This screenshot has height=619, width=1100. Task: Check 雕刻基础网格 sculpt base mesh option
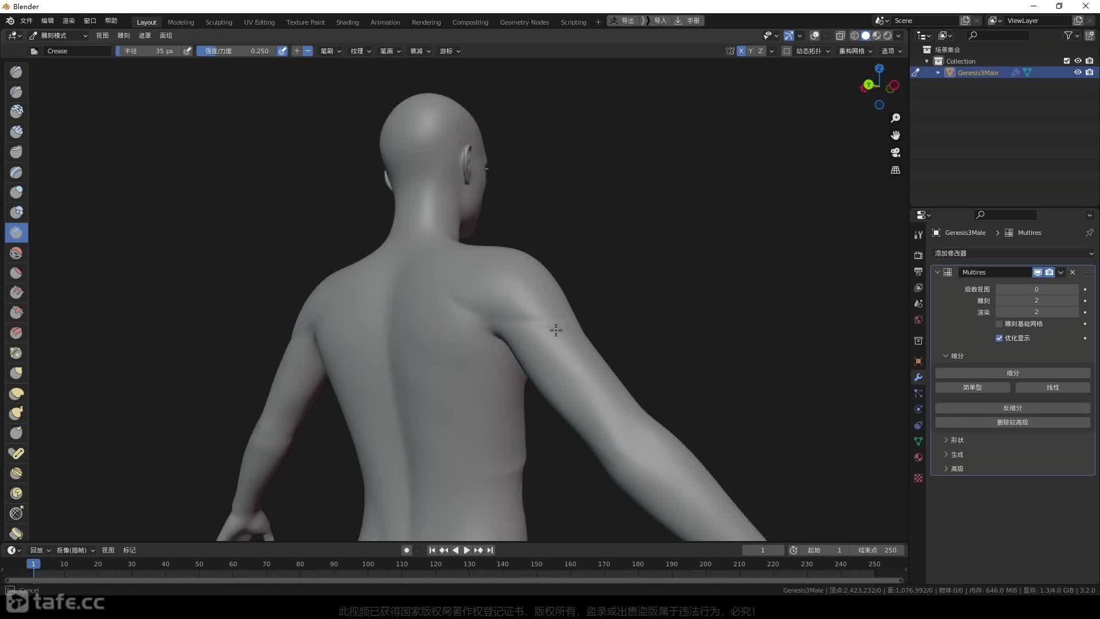pyautogui.click(x=999, y=324)
